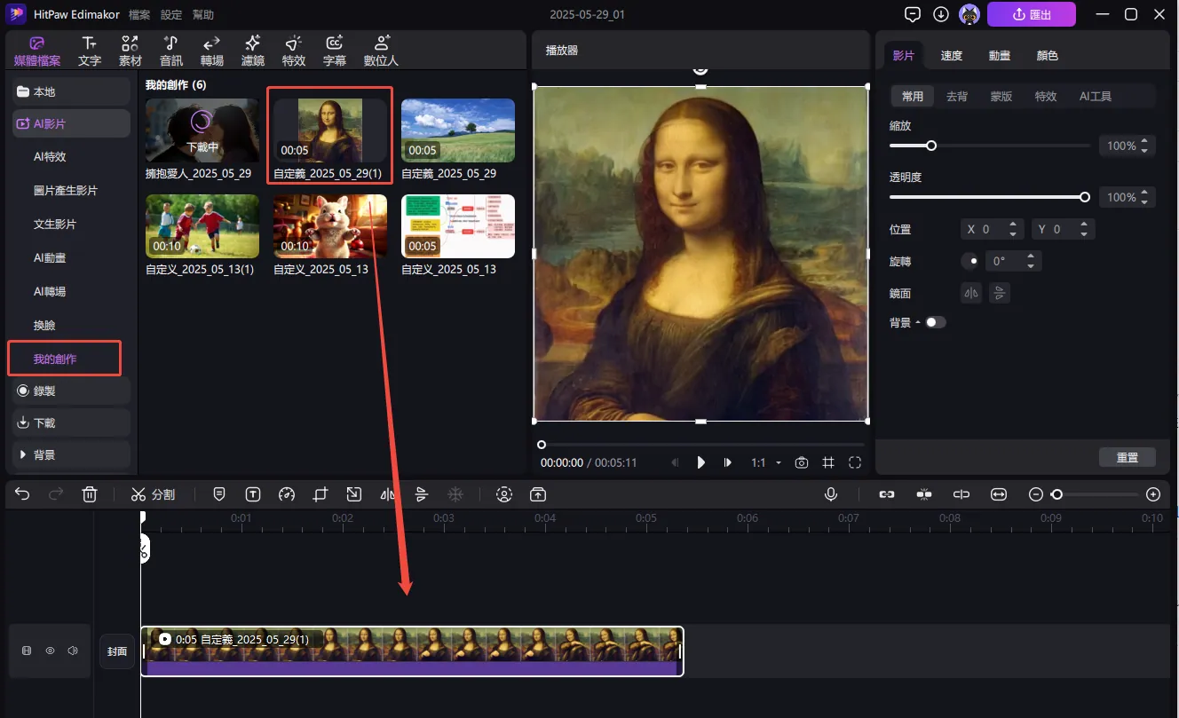This screenshot has height=718, width=1179.
Task: Take a snapshot with the camera icon
Action: click(x=802, y=462)
